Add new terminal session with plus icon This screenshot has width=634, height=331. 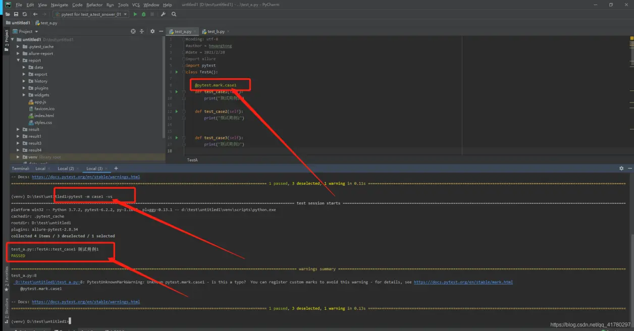pyautogui.click(x=116, y=169)
